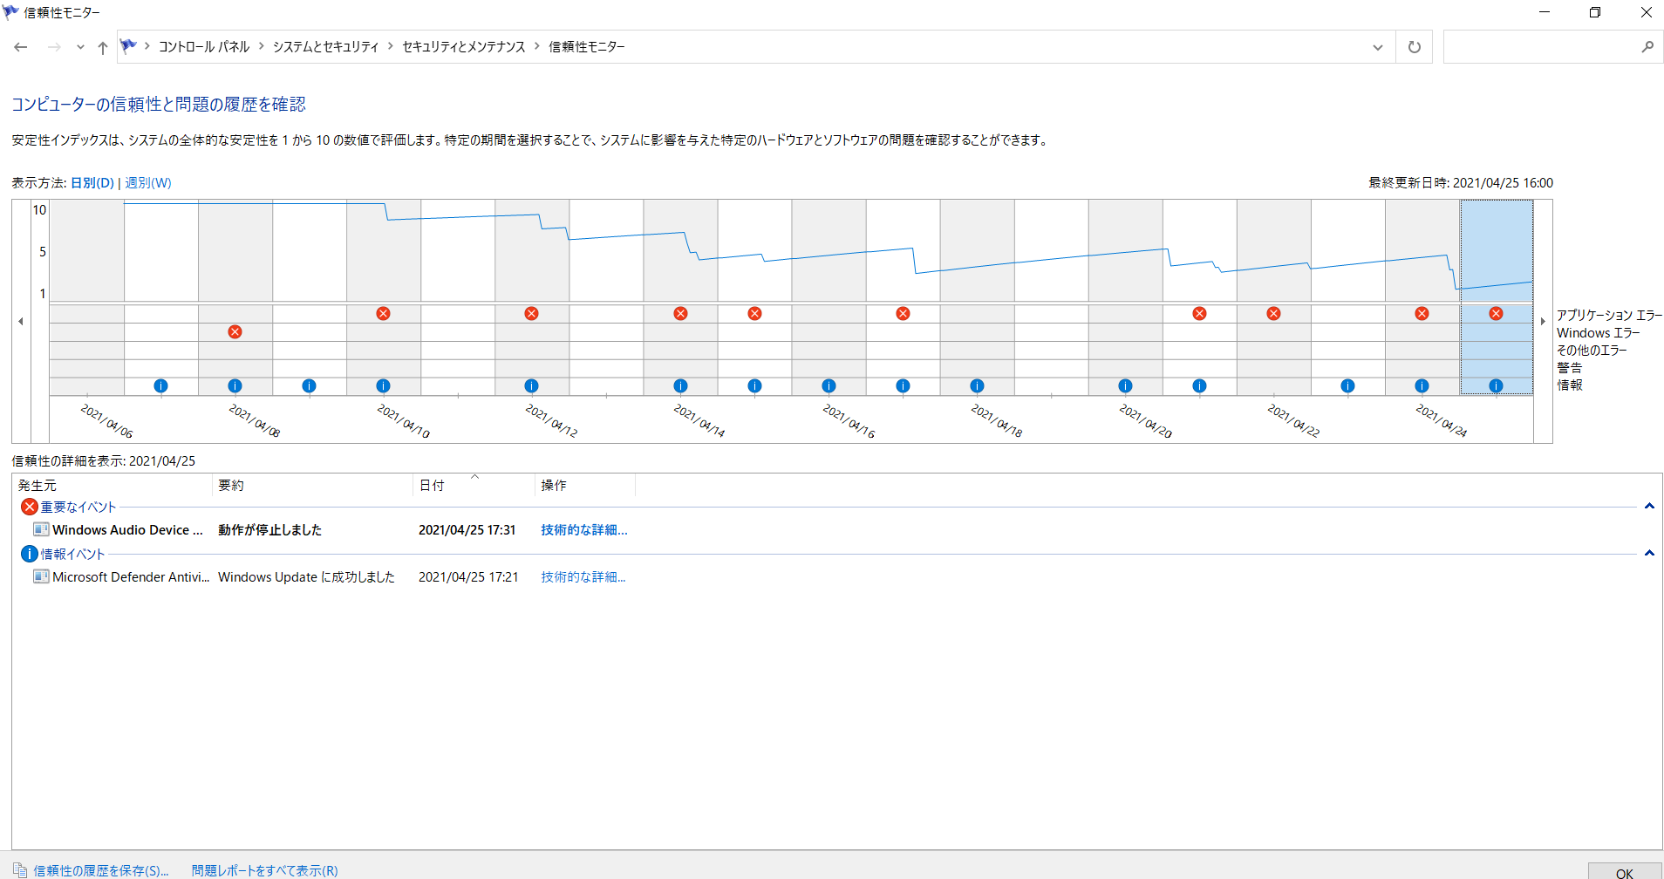Collapse the 重要なイベント section
The width and height of the screenshot is (1664, 879).
[1648, 507]
